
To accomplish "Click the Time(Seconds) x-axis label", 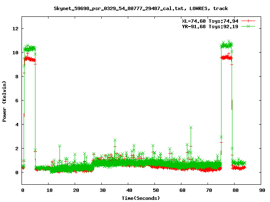I will [140, 198].
